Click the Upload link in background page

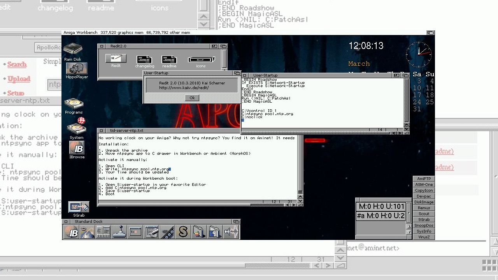tap(19, 79)
